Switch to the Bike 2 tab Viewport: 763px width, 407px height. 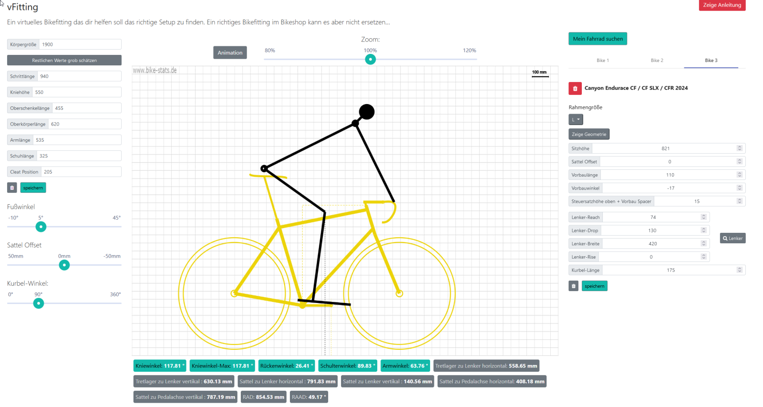[657, 61]
